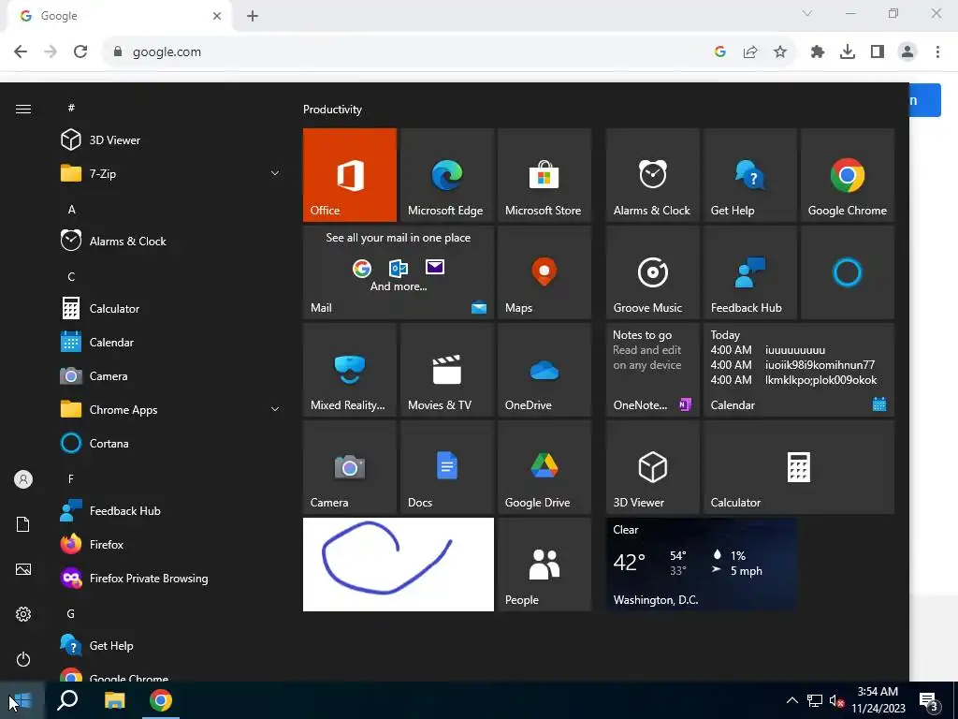Screen dimensions: 958x719
Task: Open Calendar from the app list
Action: coord(170,343)
